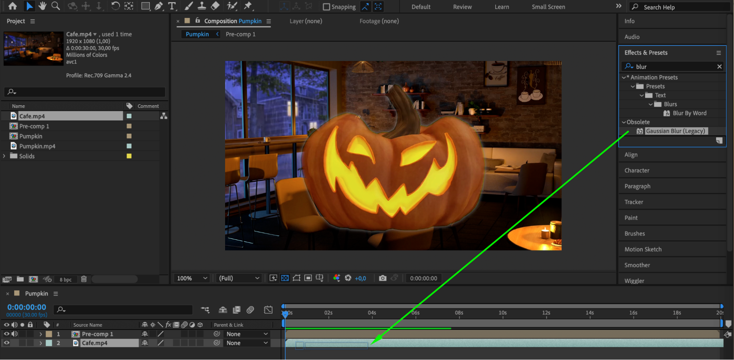
Task: Click the yellow Solids label color swatch
Action: click(x=129, y=156)
